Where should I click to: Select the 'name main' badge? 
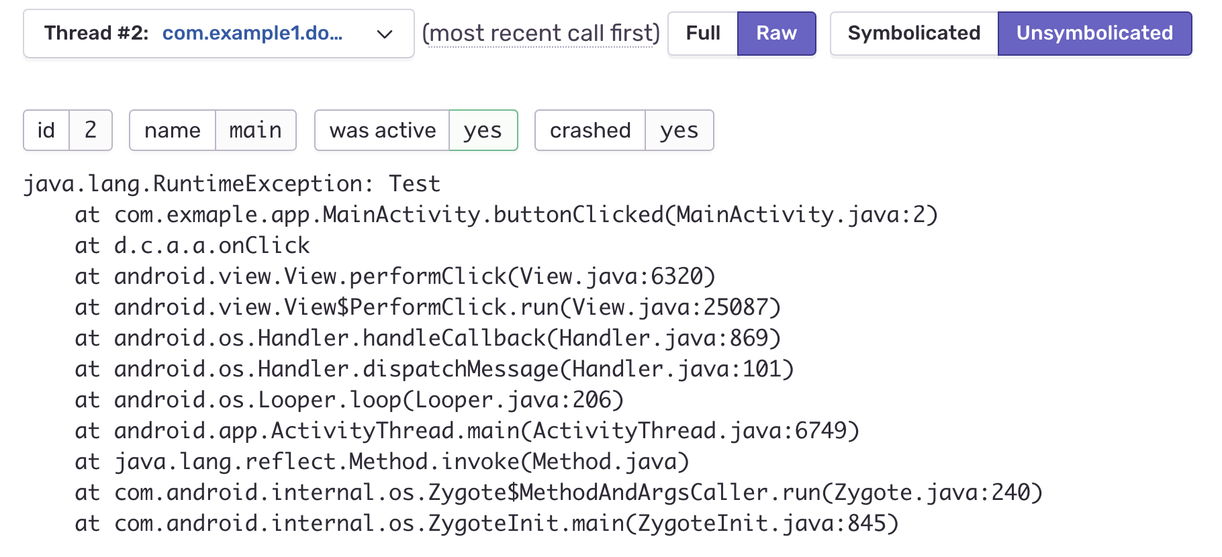[212, 130]
